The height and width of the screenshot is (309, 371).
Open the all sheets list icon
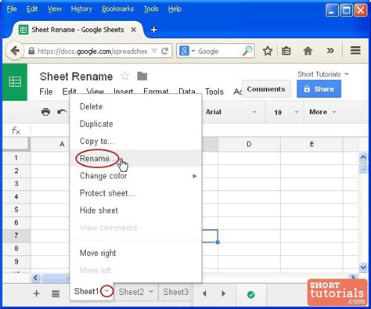coord(56,293)
